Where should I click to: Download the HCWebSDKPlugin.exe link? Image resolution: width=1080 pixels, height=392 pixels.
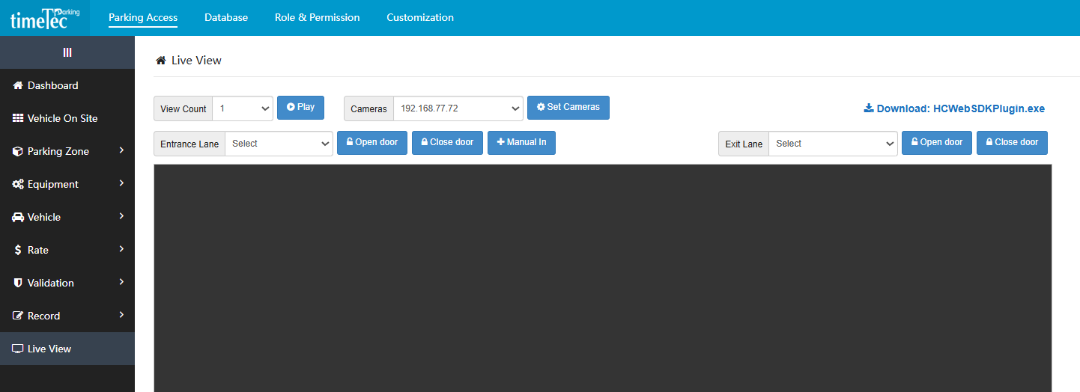point(954,108)
